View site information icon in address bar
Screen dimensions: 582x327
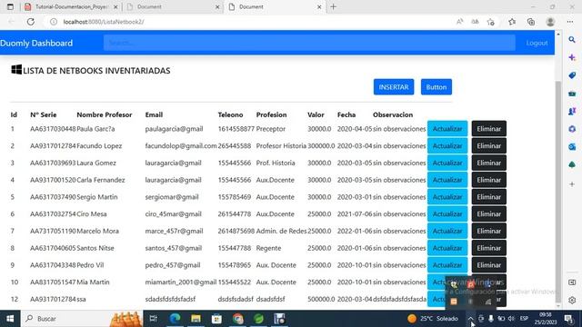coord(54,22)
